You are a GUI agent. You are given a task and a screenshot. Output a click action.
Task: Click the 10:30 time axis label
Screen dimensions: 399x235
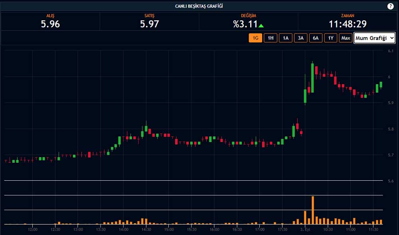pos(328,229)
